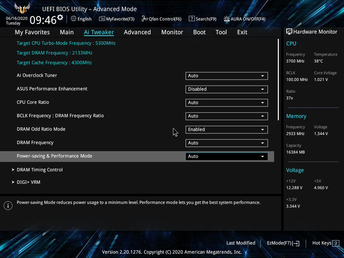This screenshot has height=258, width=344.
Task: Expand the DRAM Timing Control submenu
Action: [40, 170]
